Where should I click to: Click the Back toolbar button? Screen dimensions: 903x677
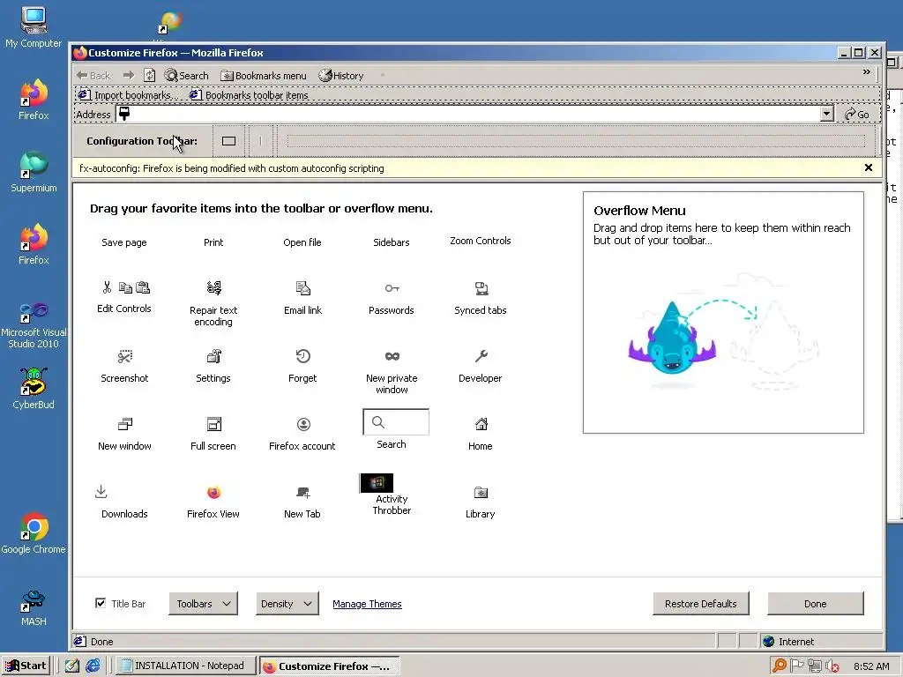93,76
